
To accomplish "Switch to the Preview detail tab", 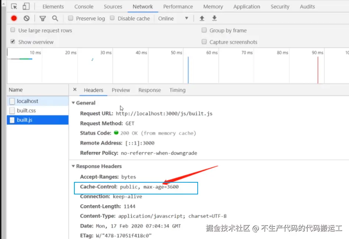I will click(x=121, y=90).
